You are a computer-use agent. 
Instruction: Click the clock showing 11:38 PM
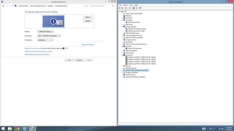(229, 128)
